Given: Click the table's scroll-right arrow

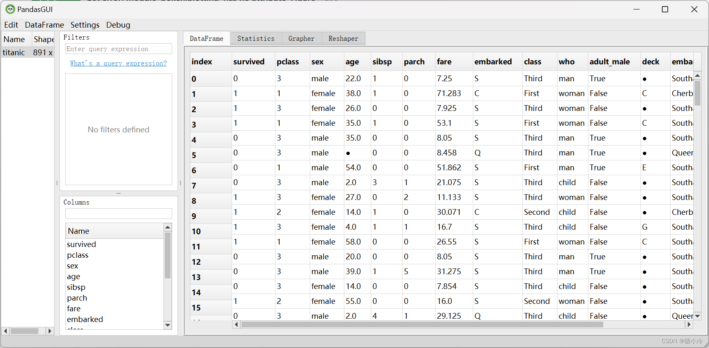Looking at the screenshot, I should [689, 324].
